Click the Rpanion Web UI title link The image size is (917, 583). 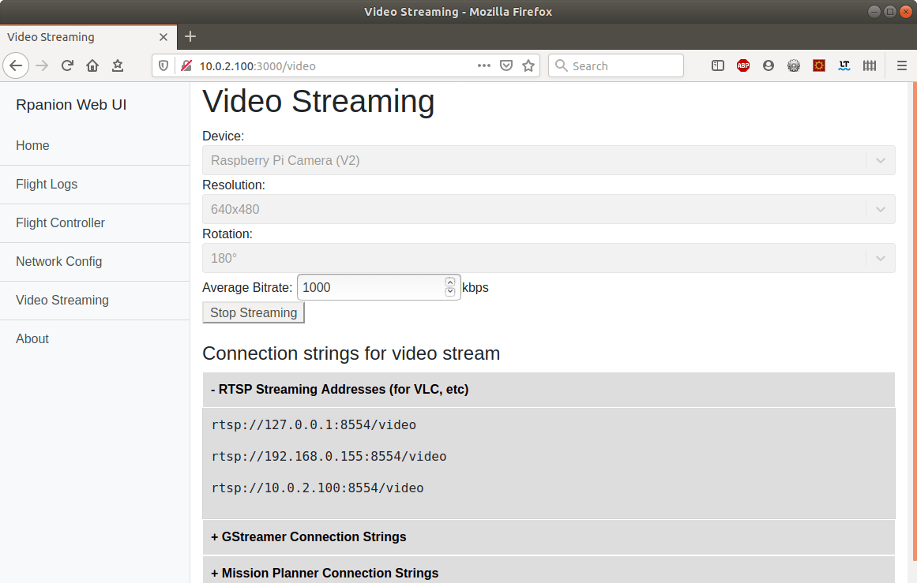pyautogui.click(x=71, y=105)
